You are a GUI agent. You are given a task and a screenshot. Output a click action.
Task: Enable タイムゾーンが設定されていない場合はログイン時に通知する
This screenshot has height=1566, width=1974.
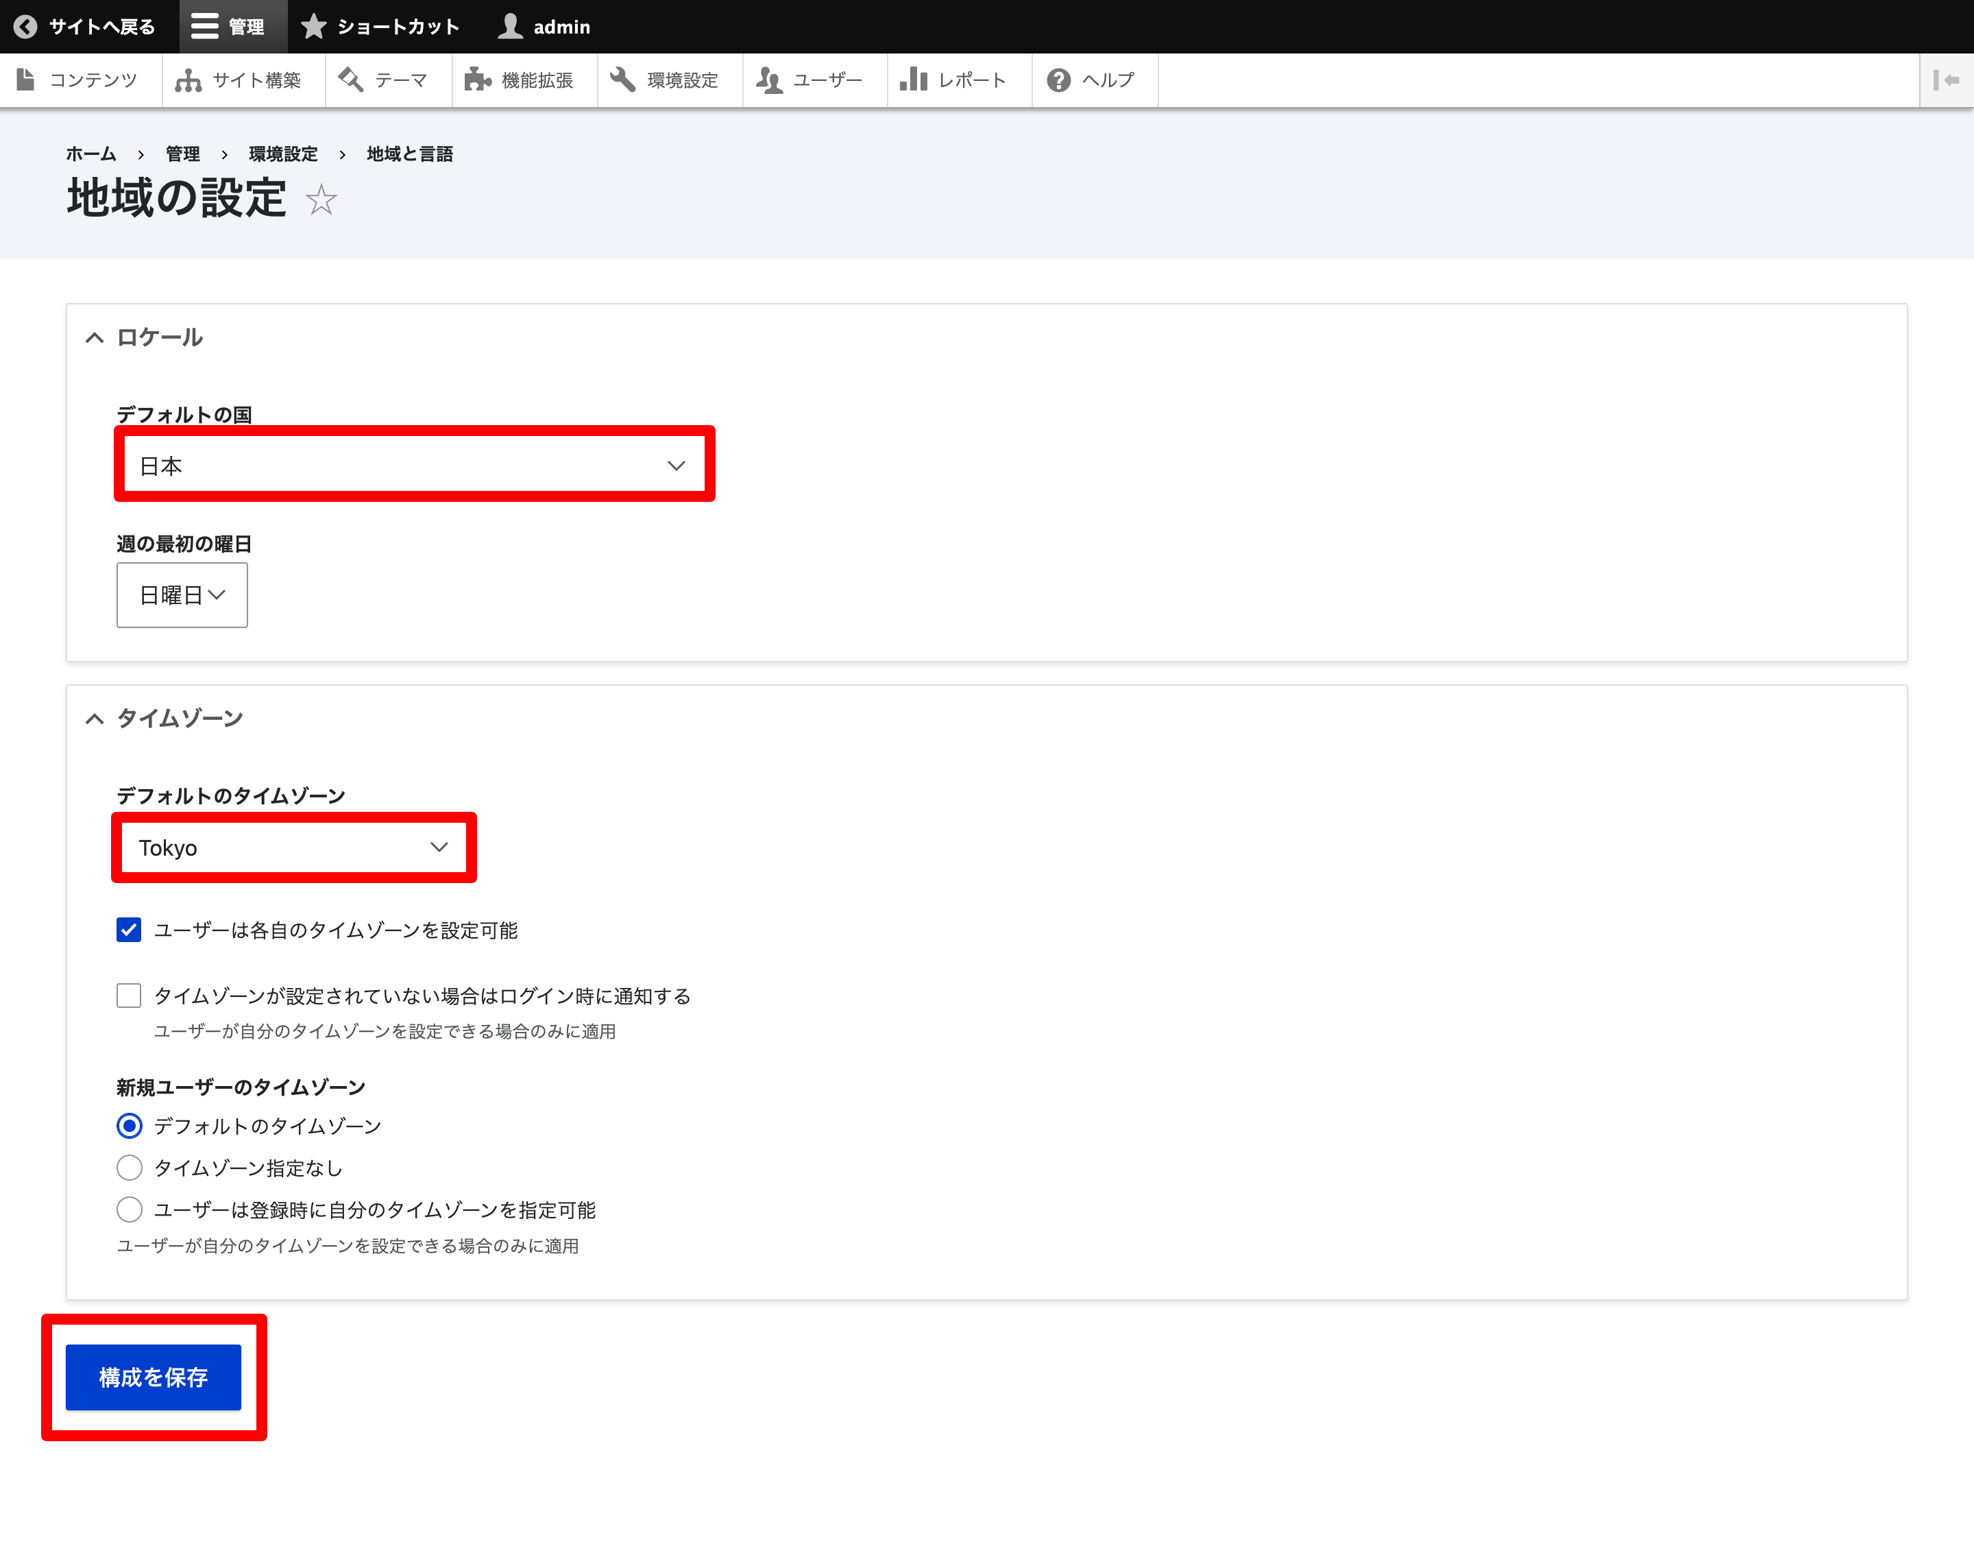[129, 996]
